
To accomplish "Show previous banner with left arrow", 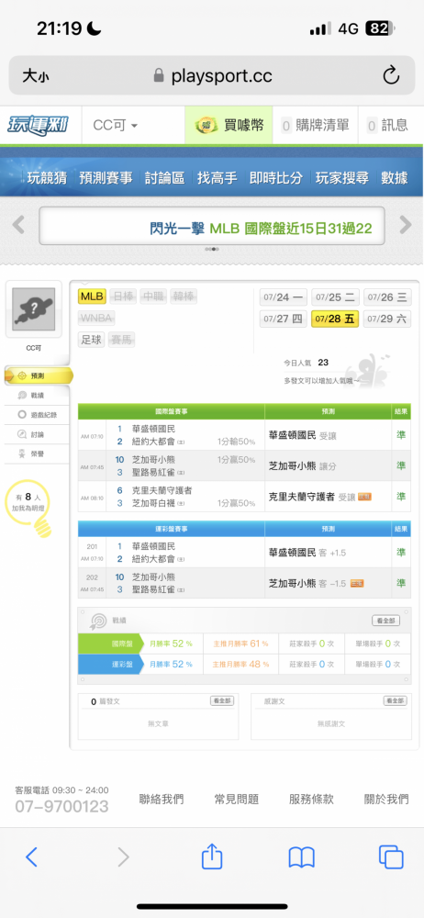I will pyautogui.click(x=18, y=225).
